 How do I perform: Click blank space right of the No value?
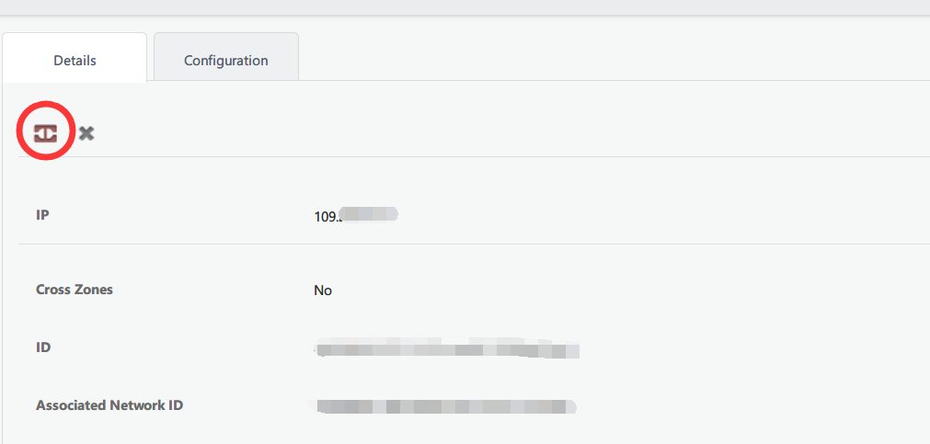pyautogui.click(x=628, y=290)
